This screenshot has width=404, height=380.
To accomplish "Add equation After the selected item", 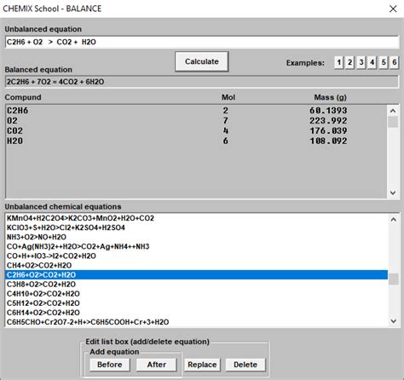I will pyautogui.click(x=157, y=365).
